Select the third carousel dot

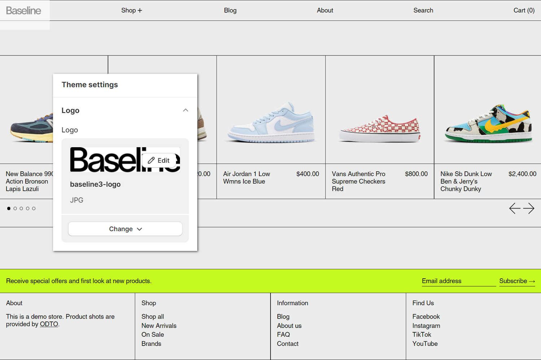coord(21,208)
